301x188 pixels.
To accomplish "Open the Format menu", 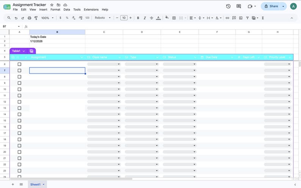I will (55, 9).
